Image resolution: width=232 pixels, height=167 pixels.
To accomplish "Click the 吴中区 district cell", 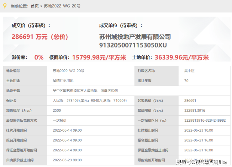I will (204, 71).
